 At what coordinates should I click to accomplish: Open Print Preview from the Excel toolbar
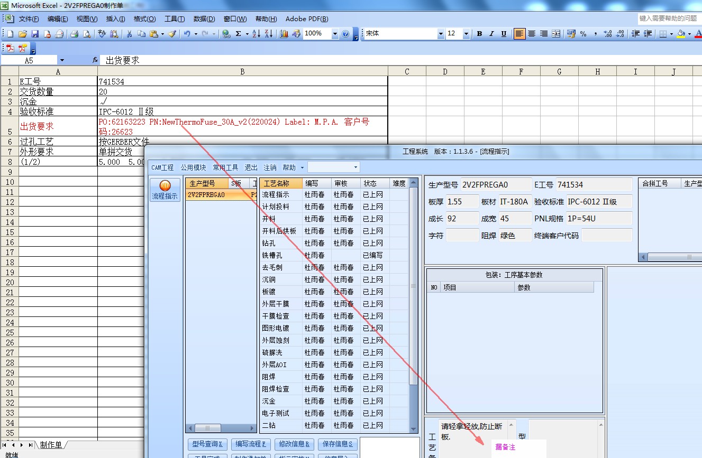(87, 34)
